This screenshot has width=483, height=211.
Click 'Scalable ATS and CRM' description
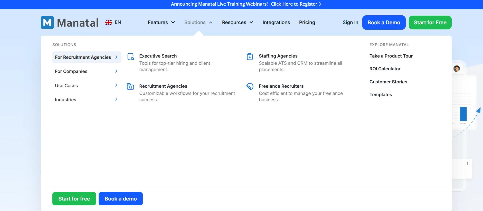point(300,66)
